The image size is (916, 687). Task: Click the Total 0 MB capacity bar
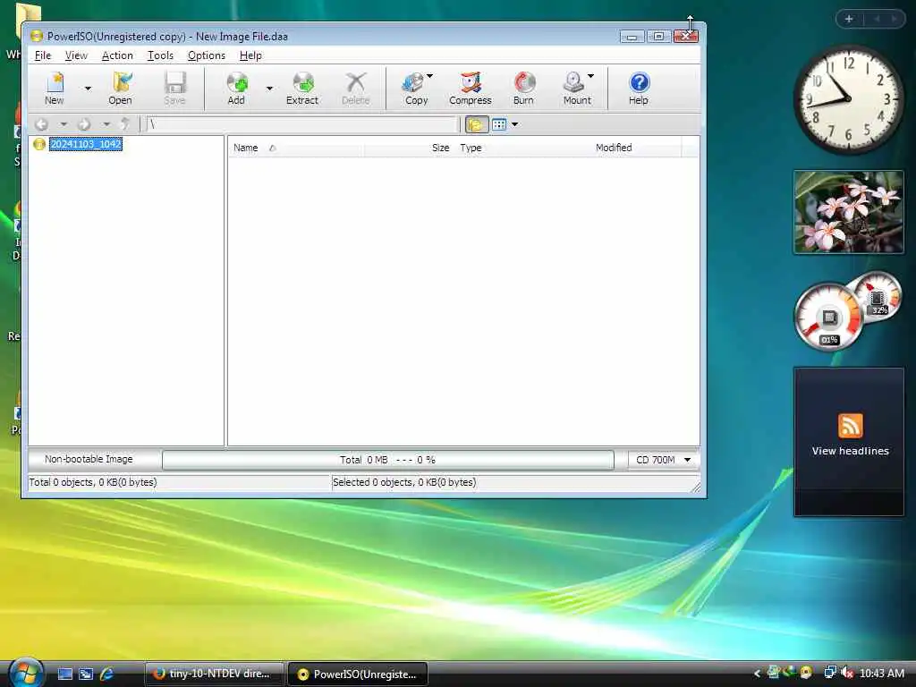pyautogui.click(x=388, y=460)
